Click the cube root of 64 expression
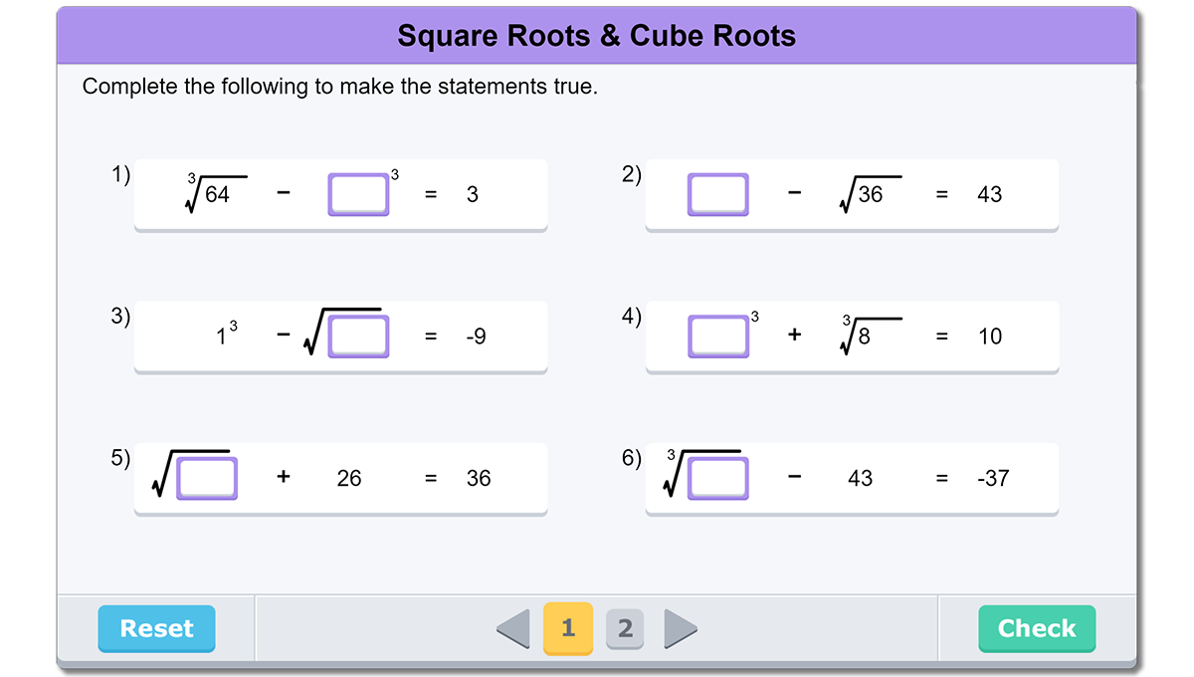1194x677 pixels. tap(215, 193)
